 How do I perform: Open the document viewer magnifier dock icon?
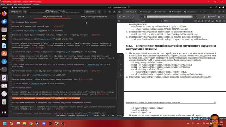click(x=4, y=86)
